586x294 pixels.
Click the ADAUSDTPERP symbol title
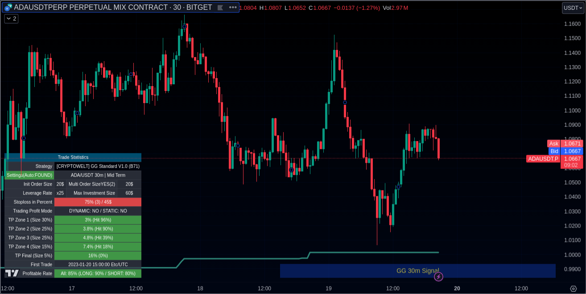tap(113, 8)
